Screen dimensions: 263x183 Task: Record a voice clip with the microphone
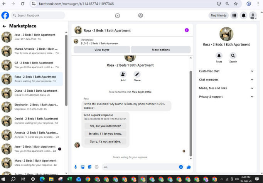click(x=76, y=167)
